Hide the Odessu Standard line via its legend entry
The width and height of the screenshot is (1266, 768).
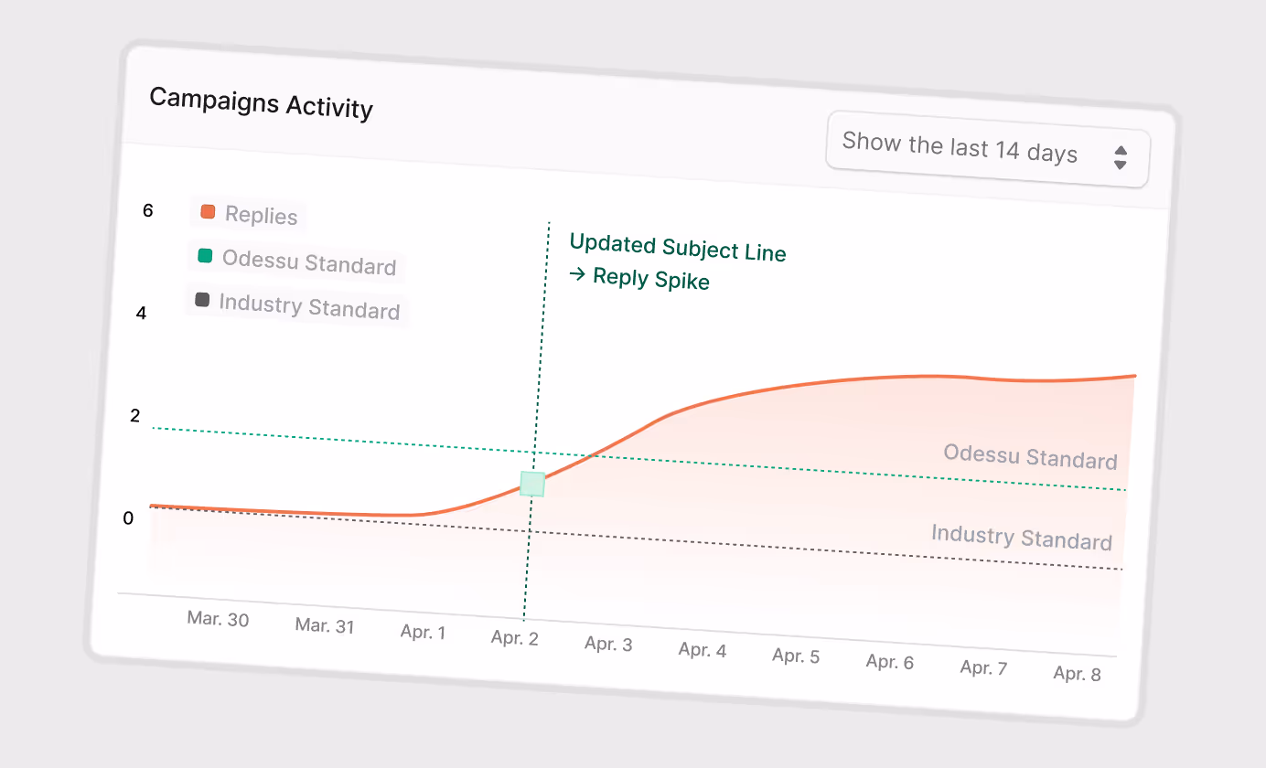310,263
